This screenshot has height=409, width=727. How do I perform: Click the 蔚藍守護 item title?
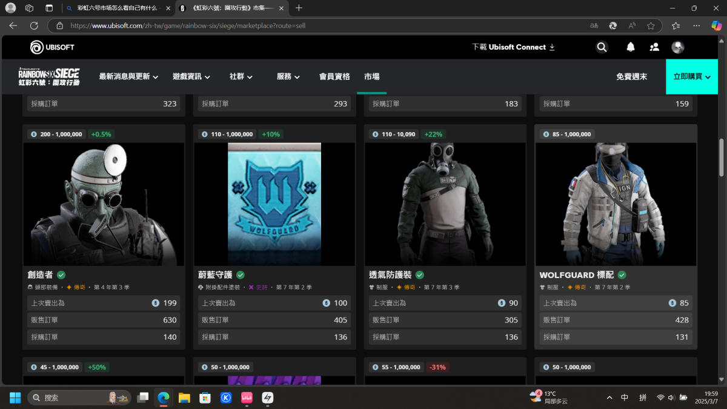point(216,275)
